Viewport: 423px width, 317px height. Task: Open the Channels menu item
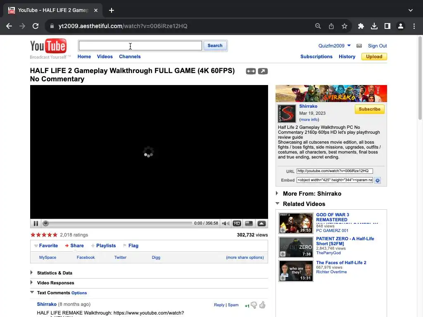[x=130, y=57]
